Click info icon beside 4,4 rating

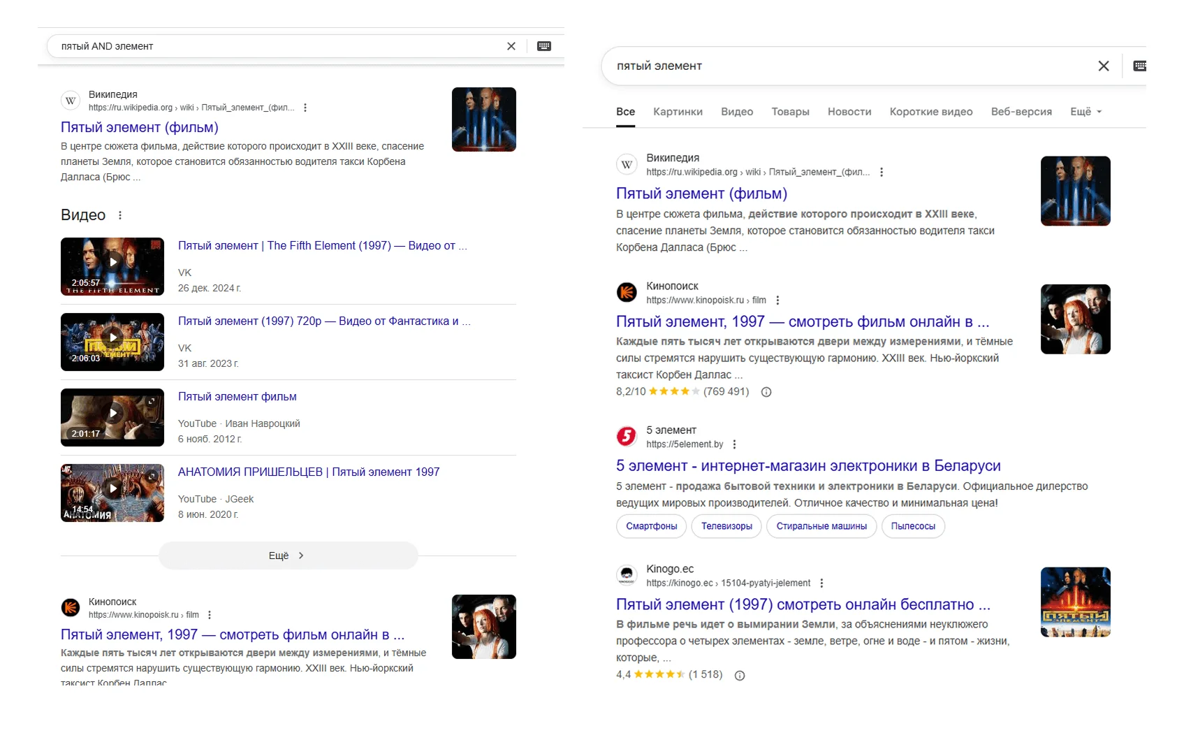tap(740, 675)
